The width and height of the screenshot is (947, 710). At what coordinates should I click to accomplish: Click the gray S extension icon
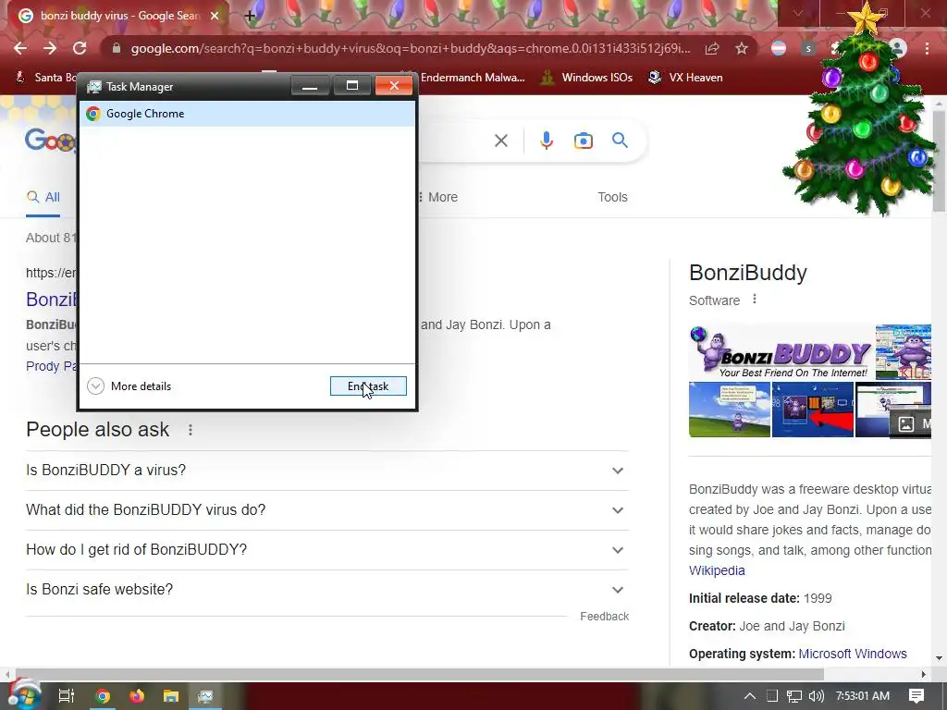point(808,48)
